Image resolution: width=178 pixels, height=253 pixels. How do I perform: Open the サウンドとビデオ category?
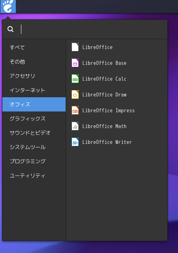pos(34,133)
